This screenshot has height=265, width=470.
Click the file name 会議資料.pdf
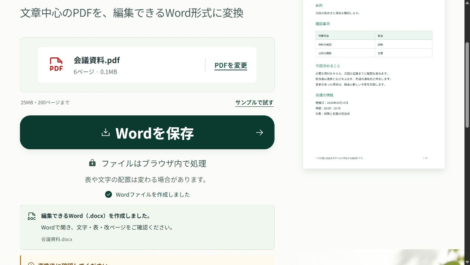click(97, 60)
